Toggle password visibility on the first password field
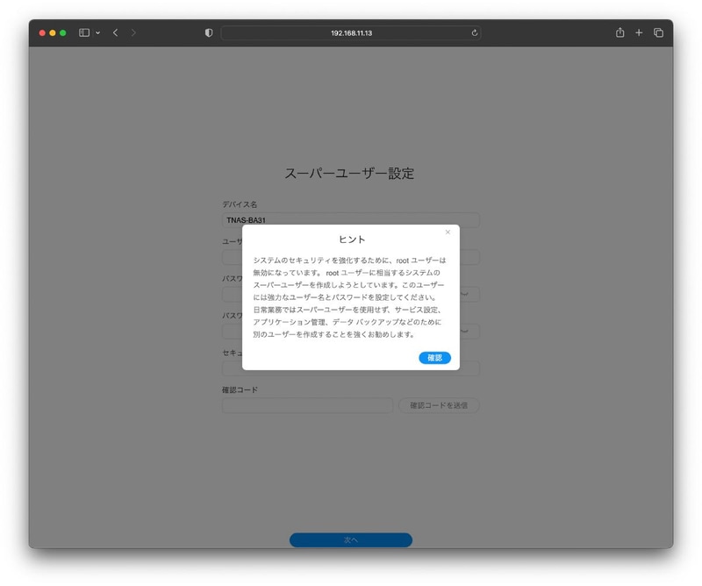702x586 pixels. (465, 294)
